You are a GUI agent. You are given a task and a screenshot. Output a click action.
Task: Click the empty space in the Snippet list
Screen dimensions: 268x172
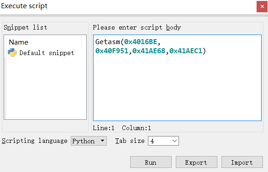[x=46, y=89]
